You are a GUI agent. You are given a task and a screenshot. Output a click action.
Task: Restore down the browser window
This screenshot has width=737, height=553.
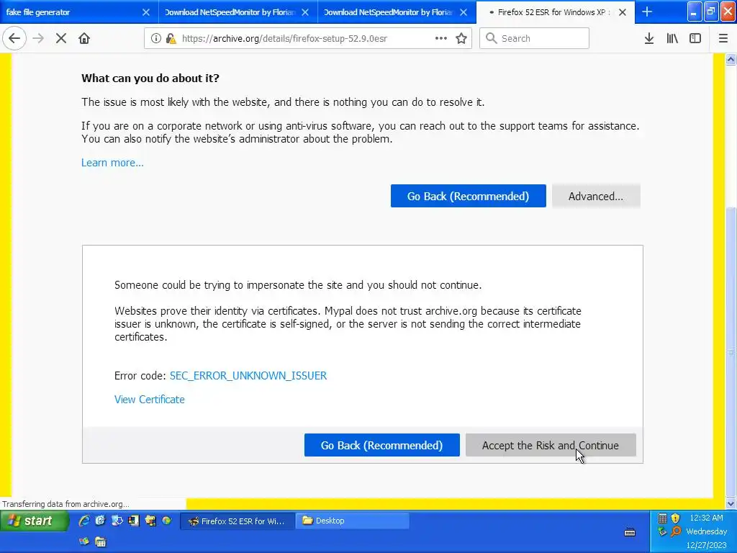[711, 12]
